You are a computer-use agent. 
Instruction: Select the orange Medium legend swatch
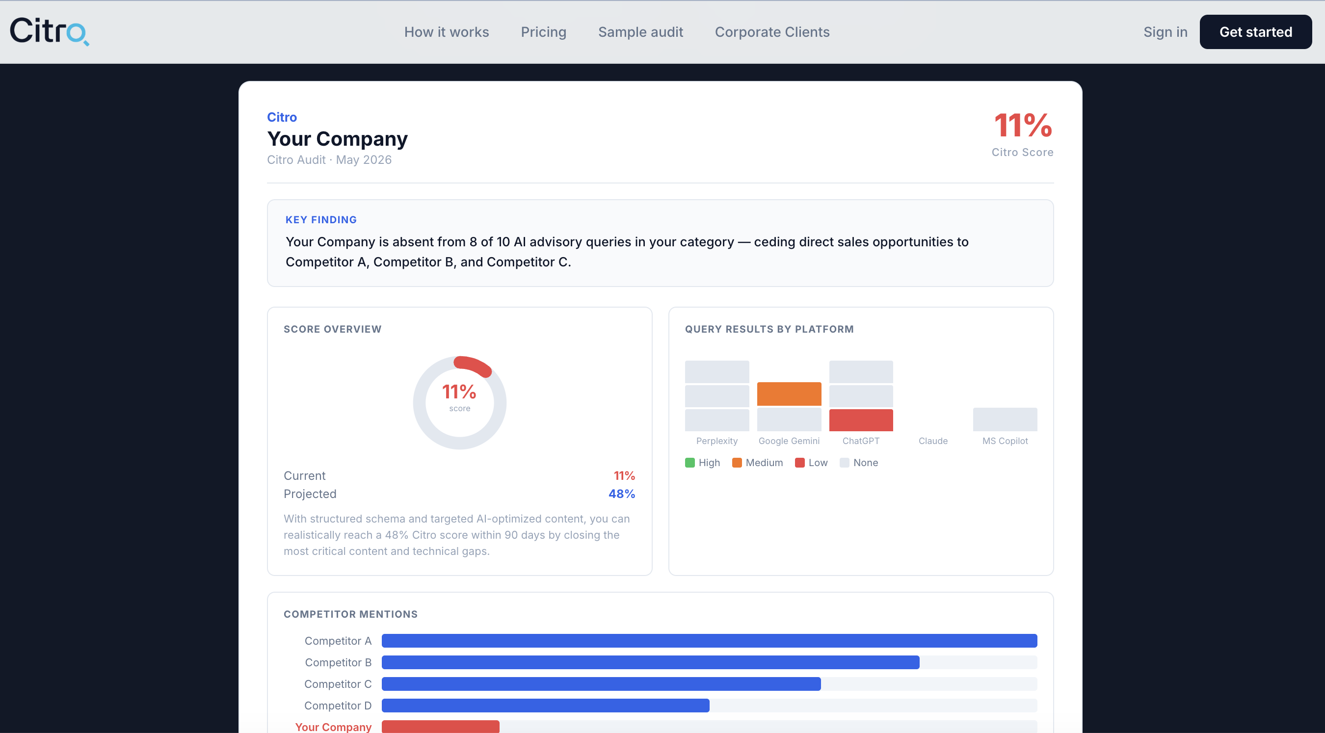point(737,463)
